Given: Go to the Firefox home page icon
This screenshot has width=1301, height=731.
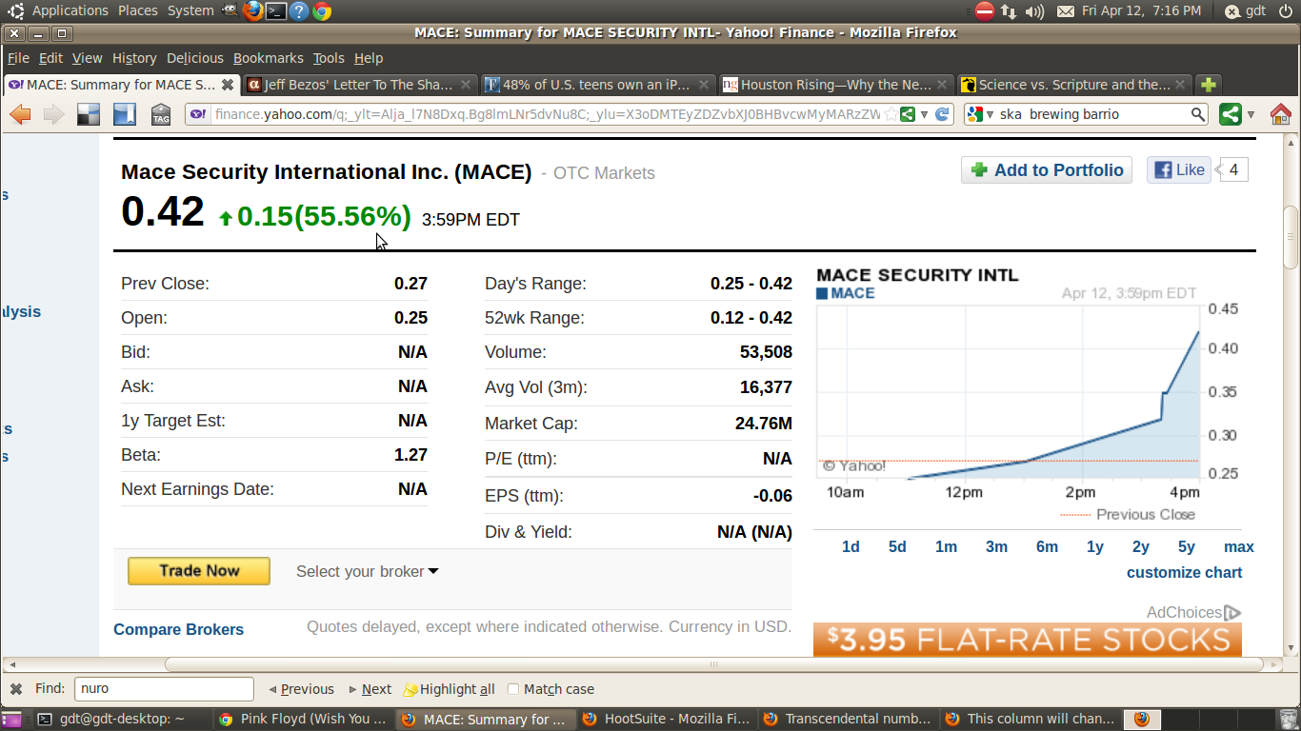Looking at the screenshot, I should tap(1280, 114).
